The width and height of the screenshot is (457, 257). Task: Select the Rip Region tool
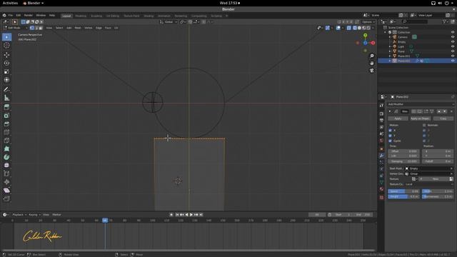(6, 198)
